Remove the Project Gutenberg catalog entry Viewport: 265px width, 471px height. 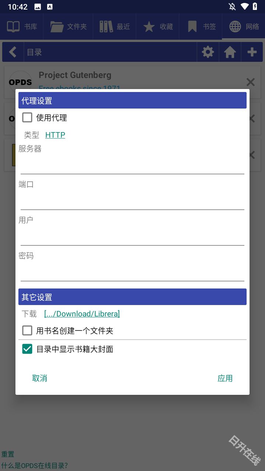point(250,82)
